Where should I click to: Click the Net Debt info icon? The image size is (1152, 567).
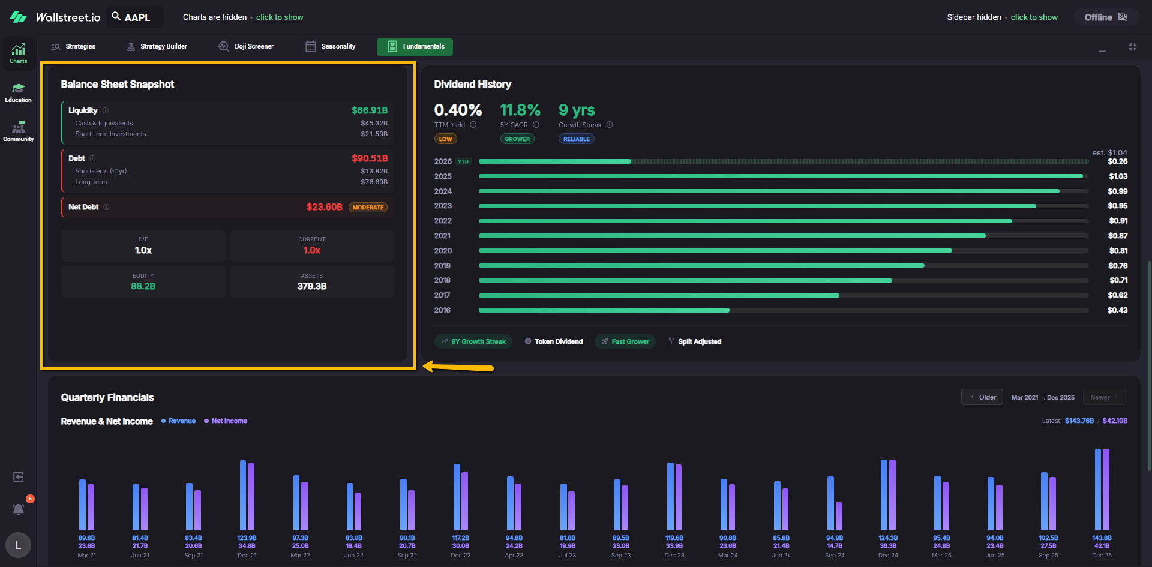coord(107,207)
